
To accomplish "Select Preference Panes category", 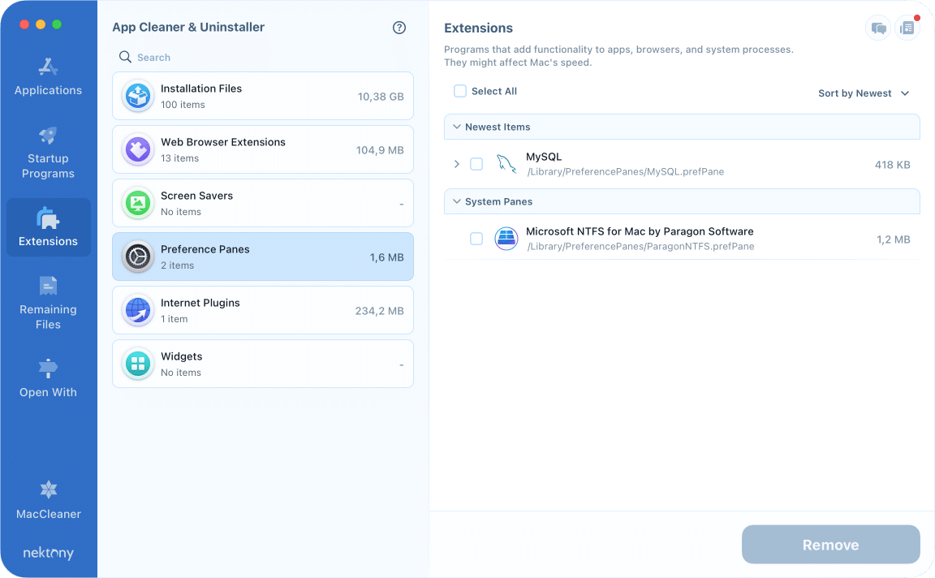I will pyautogui.click(x=263, y=257).
